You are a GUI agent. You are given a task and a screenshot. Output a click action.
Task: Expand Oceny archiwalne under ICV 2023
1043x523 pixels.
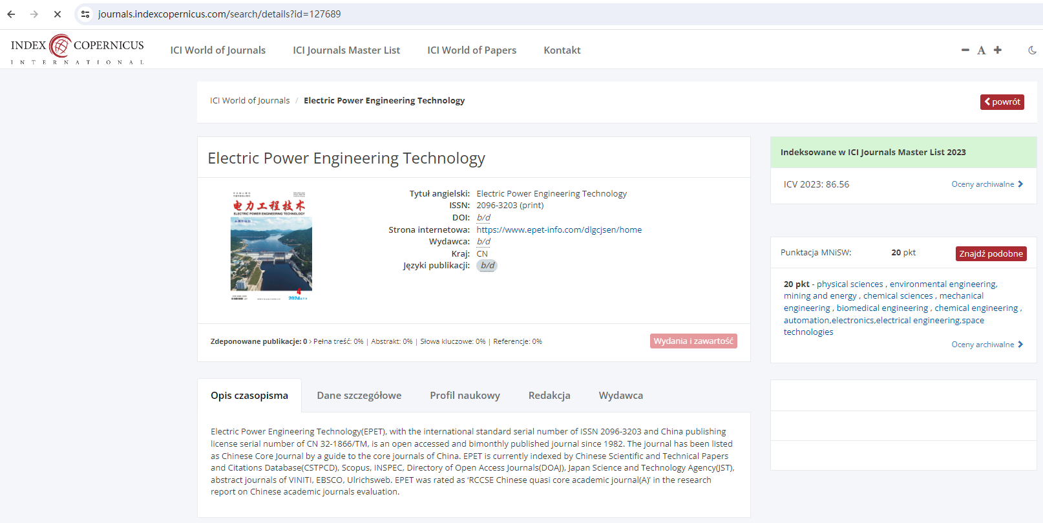(x=987, y=184)
